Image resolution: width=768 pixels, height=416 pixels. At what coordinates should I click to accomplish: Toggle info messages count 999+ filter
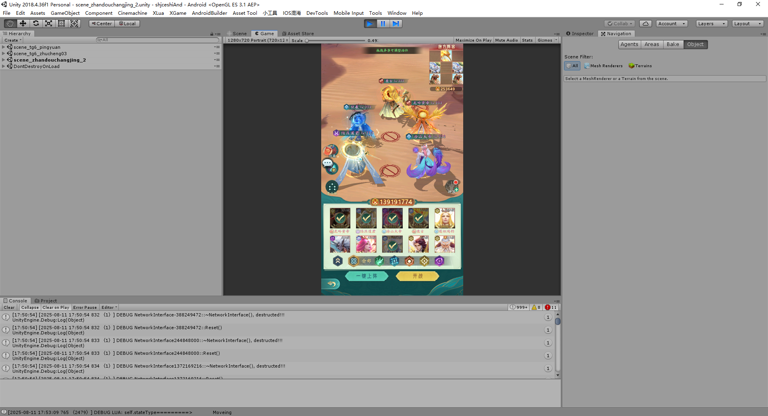coord(519,308)
